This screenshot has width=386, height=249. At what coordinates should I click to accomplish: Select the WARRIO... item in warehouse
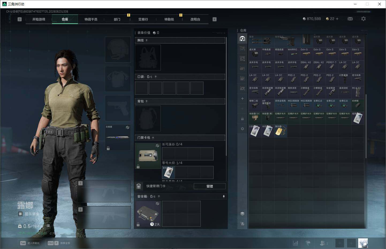tap(293, 54)
